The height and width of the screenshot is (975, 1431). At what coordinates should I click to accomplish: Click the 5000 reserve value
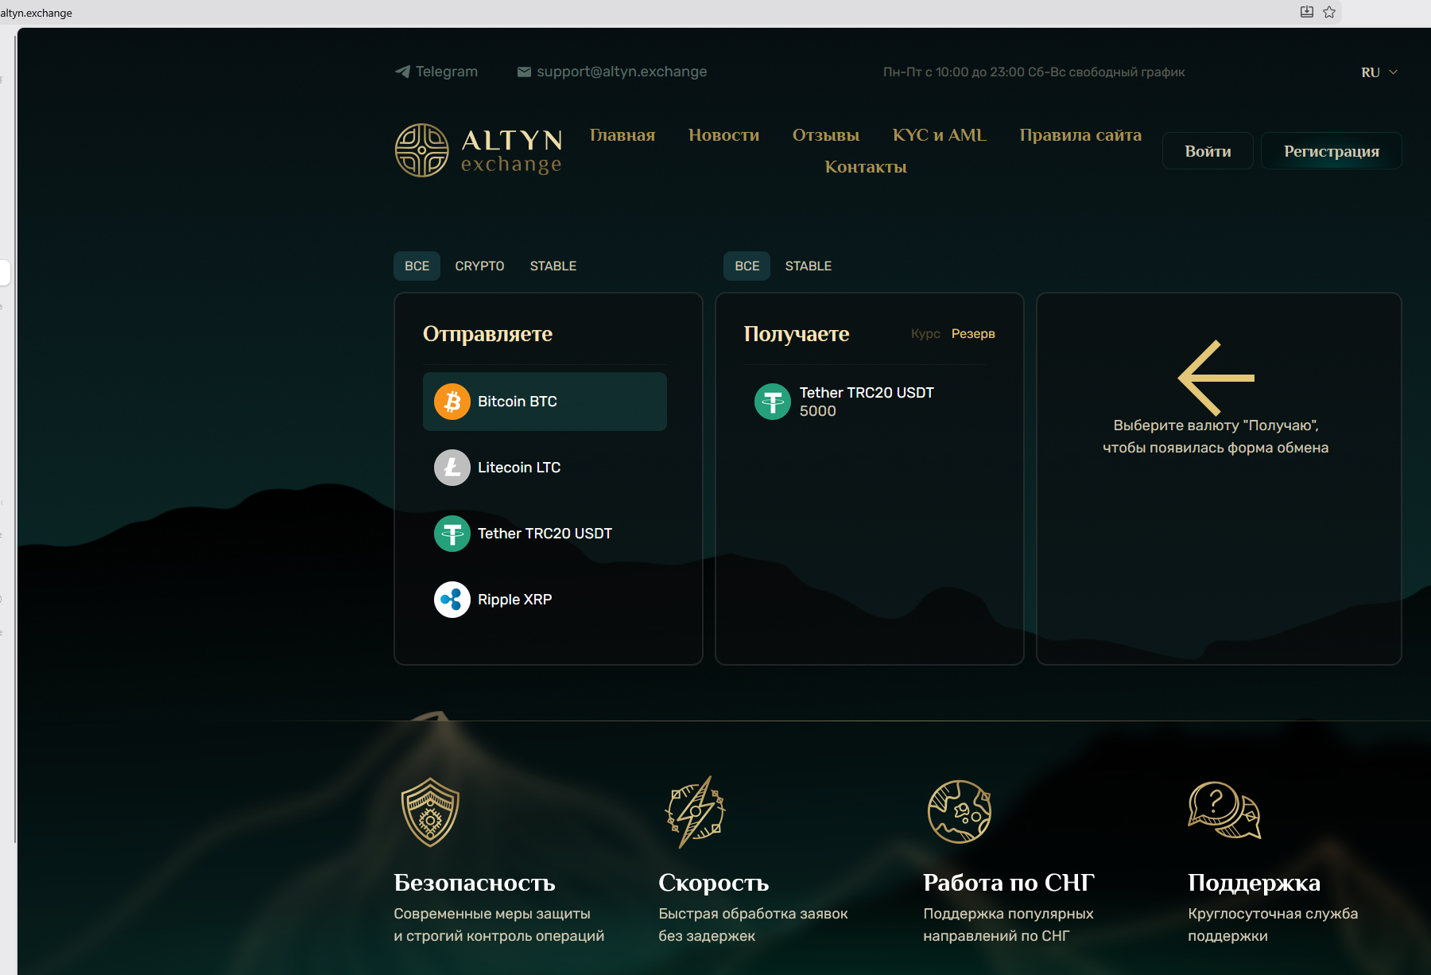[x=818, y=411]
